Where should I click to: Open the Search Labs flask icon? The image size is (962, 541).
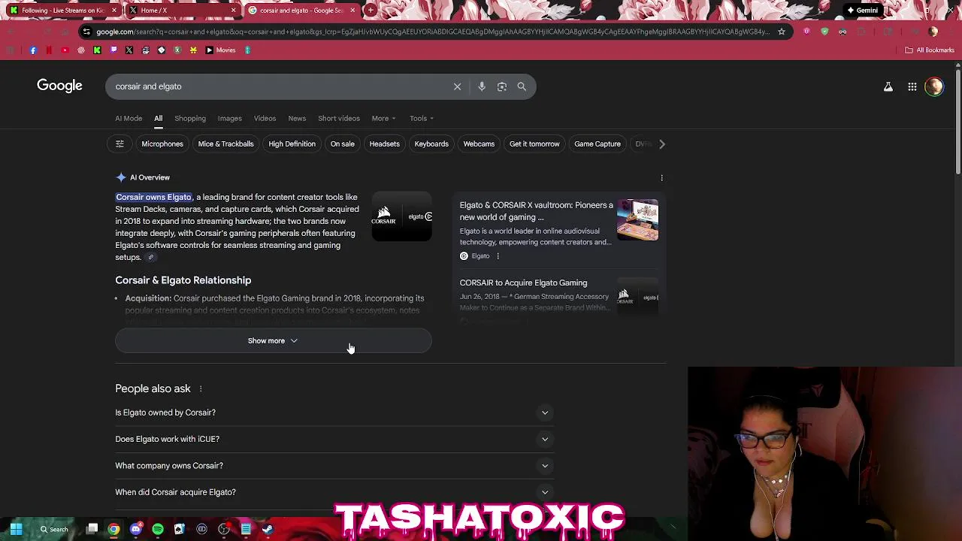pyautogui.click(x=888, y=86)
